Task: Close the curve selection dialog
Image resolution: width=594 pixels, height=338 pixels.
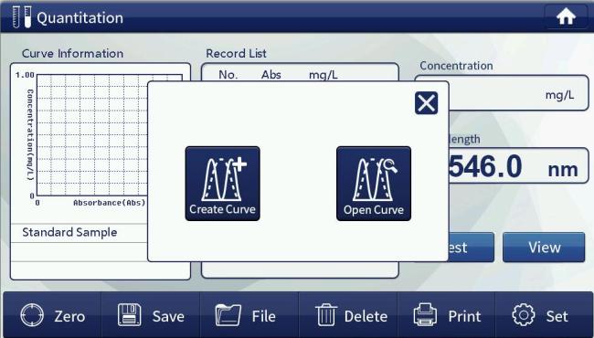Action: point(426,103)
